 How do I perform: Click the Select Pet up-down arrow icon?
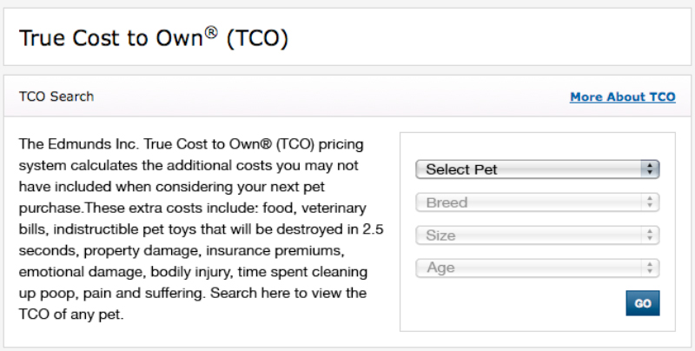pos(650,169)
